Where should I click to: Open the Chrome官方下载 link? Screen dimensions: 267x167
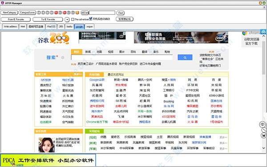click(97, 122)
